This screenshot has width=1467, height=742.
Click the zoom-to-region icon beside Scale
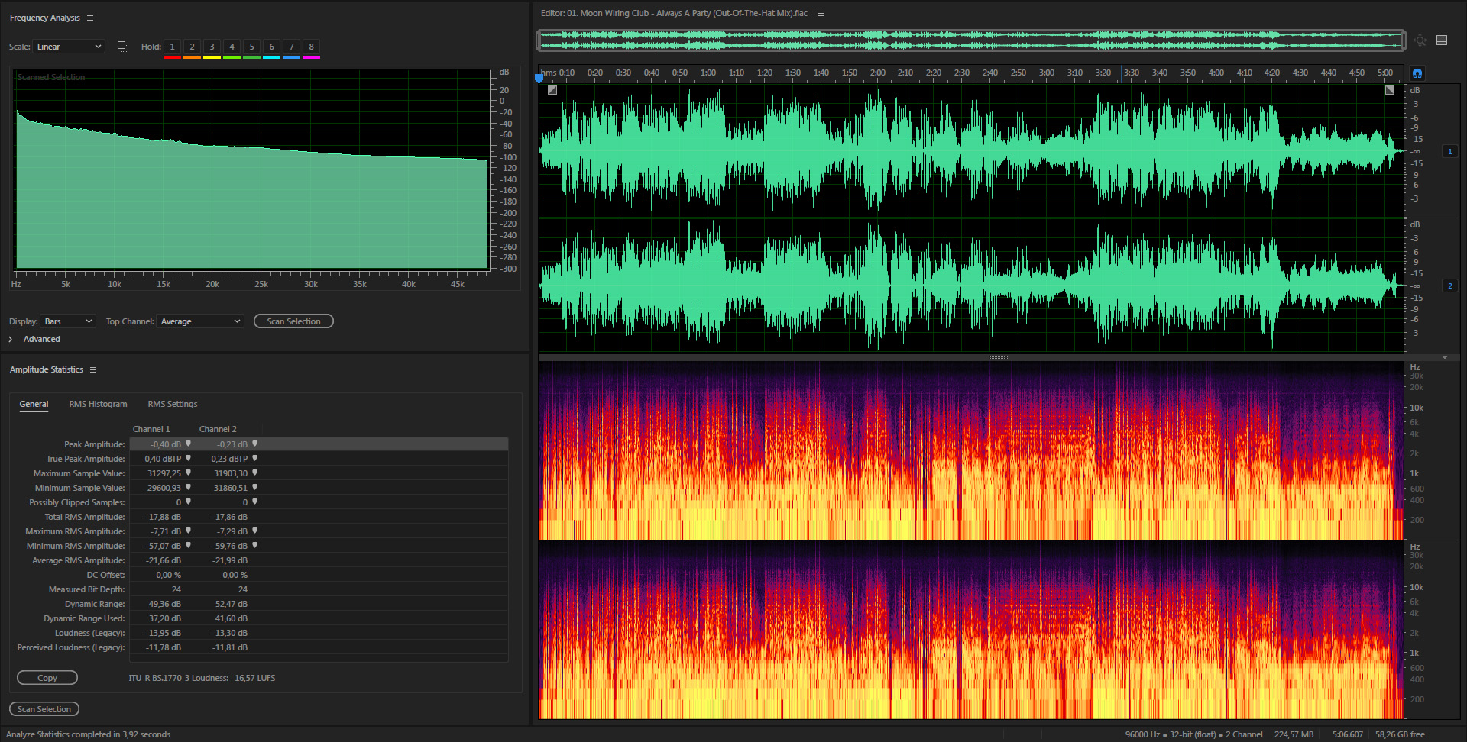coord(122,47)
